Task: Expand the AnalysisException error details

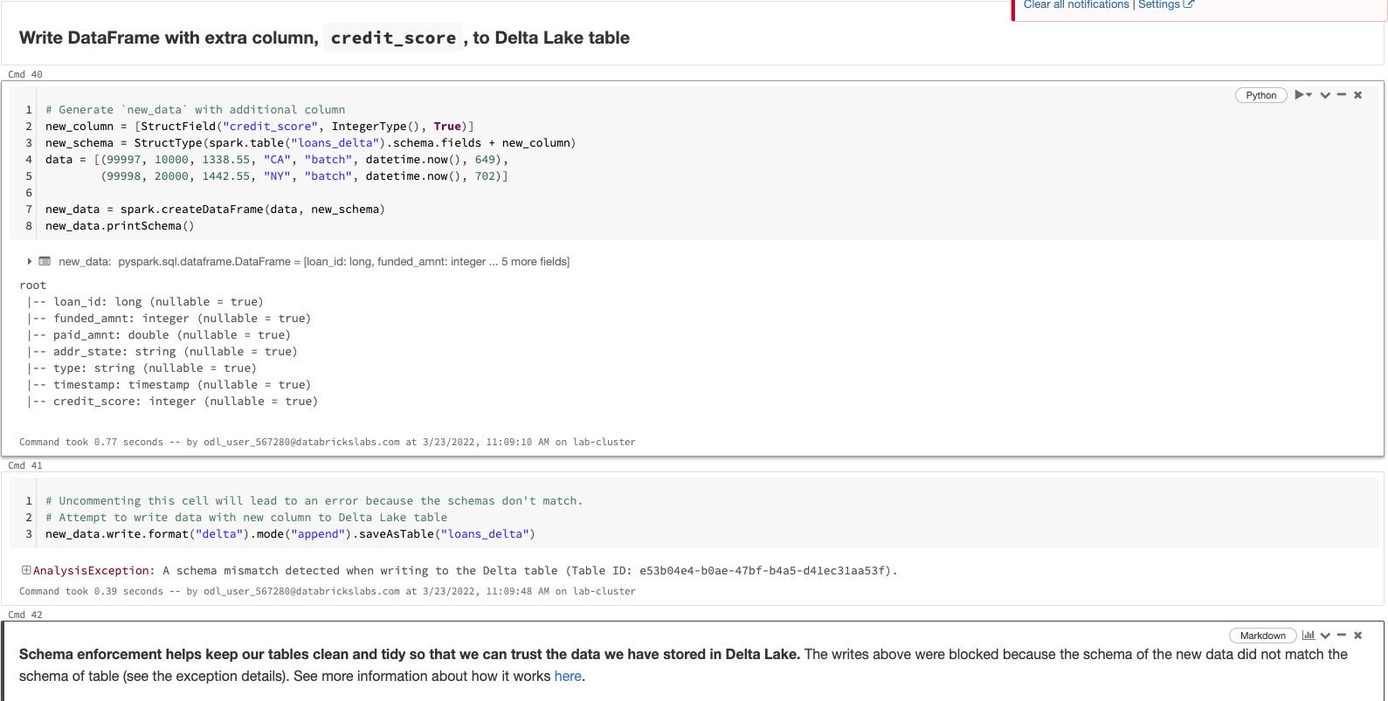Action: click(26, 570)
